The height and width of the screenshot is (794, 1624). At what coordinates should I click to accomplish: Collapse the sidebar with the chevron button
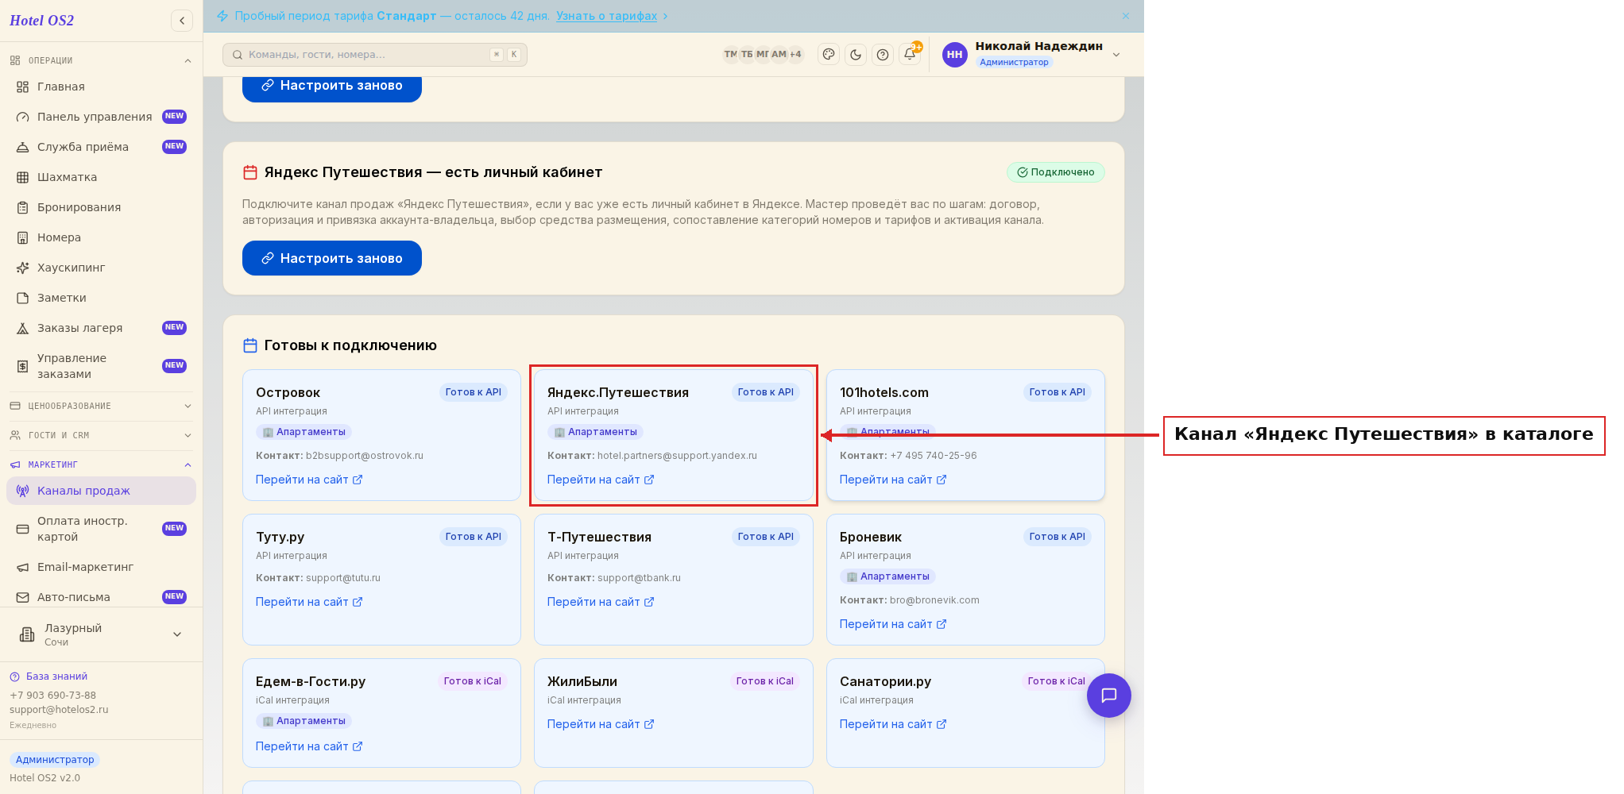[182, 21]
